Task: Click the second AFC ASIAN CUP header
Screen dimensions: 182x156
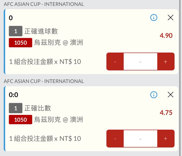Action: (x=44, y=81)
